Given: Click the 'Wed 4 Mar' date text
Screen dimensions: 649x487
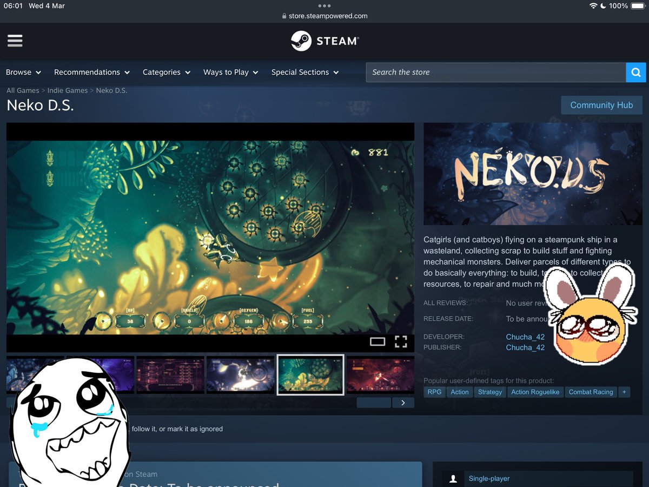Looking at the screenshot, I should (x=47, y=6).
